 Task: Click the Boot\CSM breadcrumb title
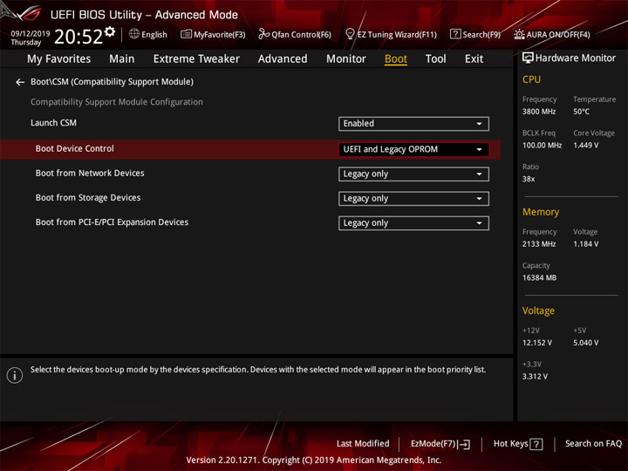113,82
